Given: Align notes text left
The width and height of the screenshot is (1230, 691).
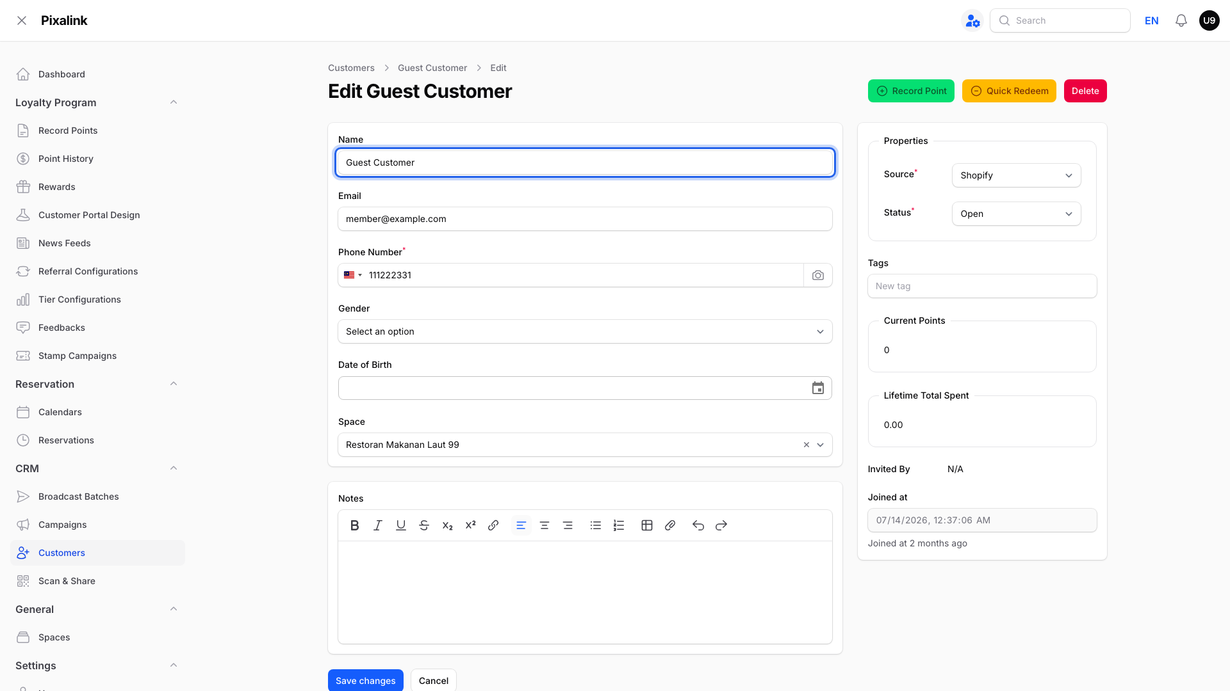Looking at the screenshot, I should (x=521, y=525).
